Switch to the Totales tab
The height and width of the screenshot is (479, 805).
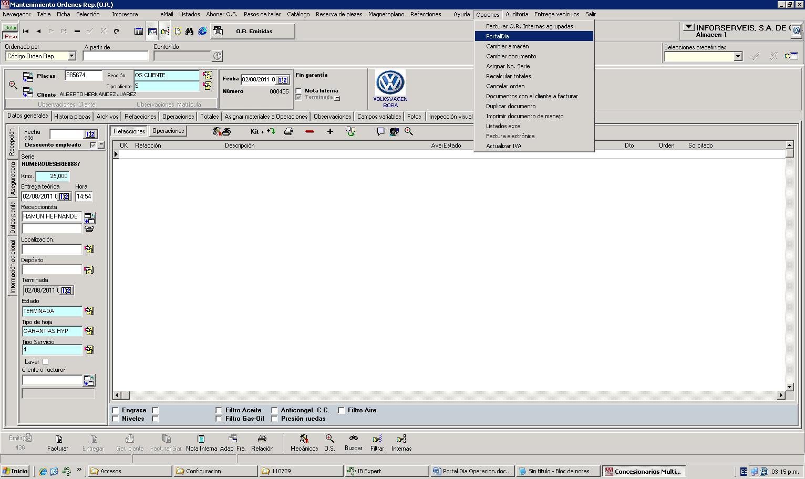coord(209,117)
